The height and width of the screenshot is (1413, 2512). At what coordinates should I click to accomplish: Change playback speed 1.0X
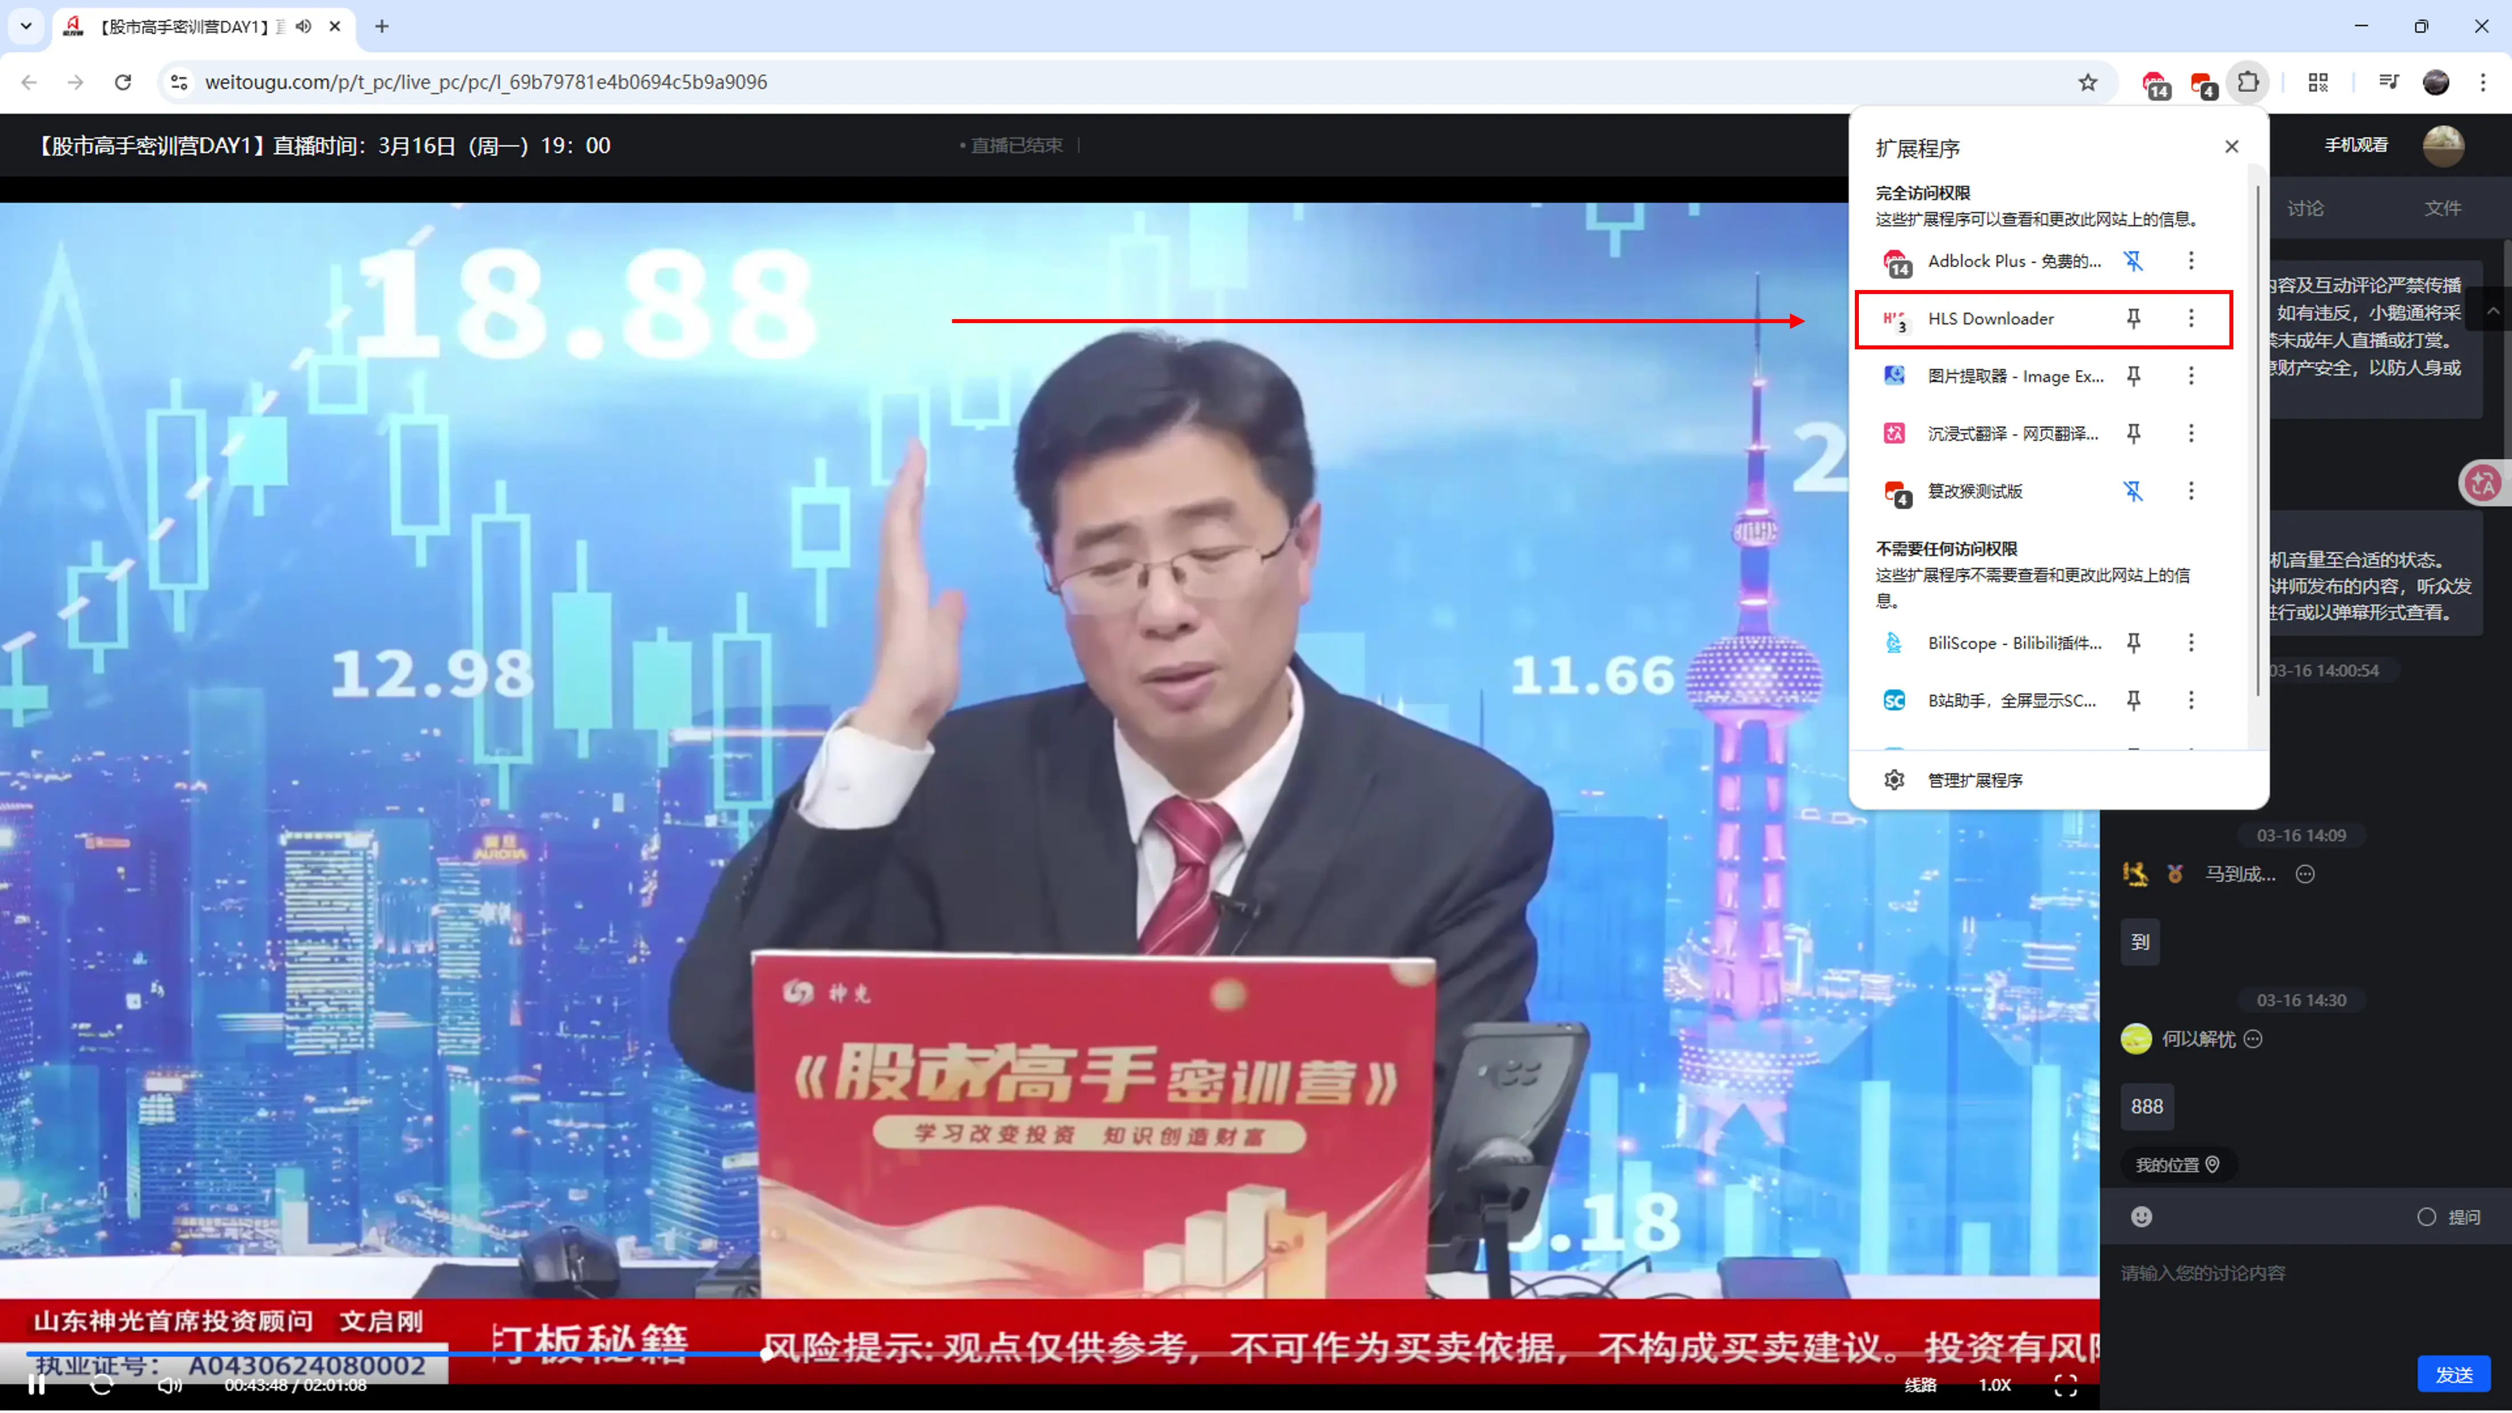click(x=1994, y=1384)
